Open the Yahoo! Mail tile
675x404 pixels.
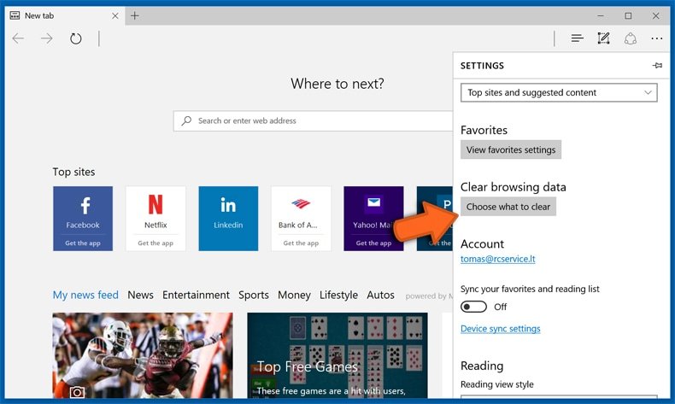point(373,219)
